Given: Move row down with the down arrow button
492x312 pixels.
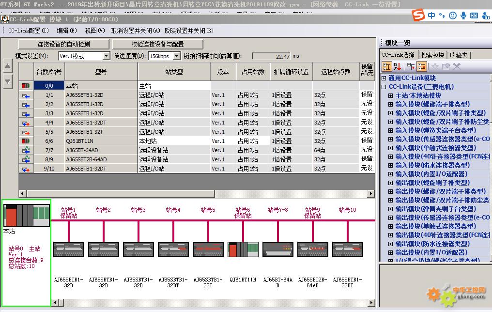Looking at the screenshot, I should tap(8, 81).
